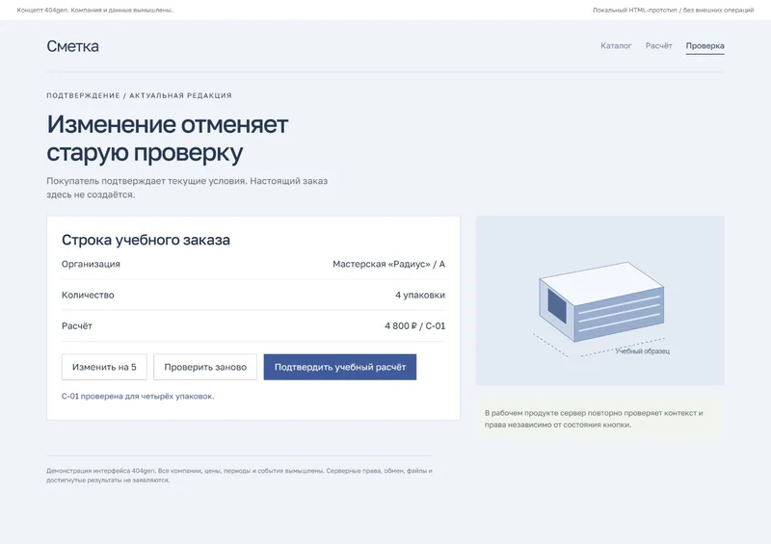
Task: Select the value 4 800 ₽ / С-01
Action: click(415, 325)
